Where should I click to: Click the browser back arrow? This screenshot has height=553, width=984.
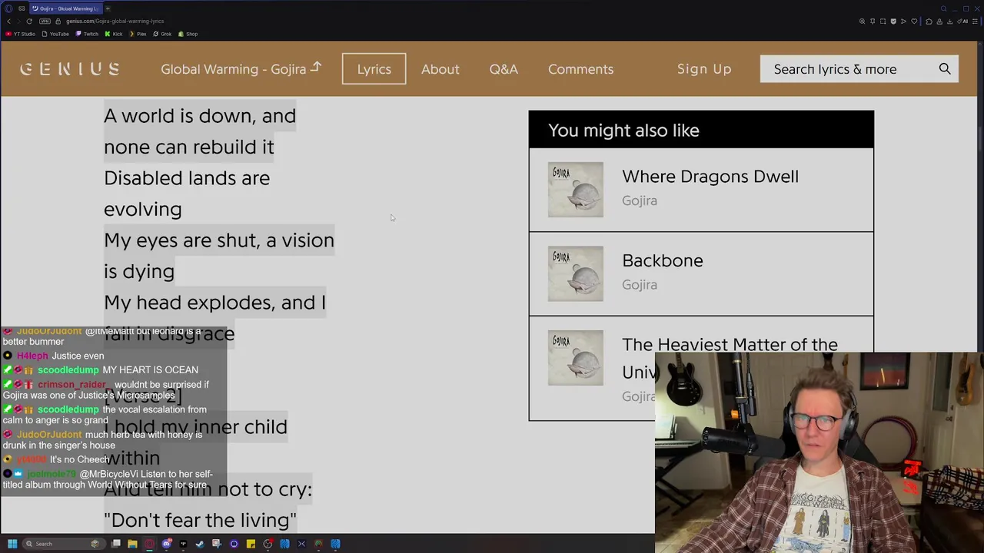(x=8, y=22)
